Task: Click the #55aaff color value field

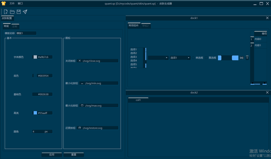Action: [42, 113]
